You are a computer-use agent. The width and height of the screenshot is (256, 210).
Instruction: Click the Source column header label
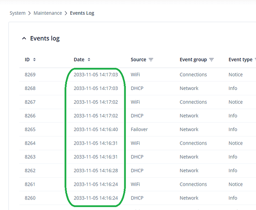point(138,60)
